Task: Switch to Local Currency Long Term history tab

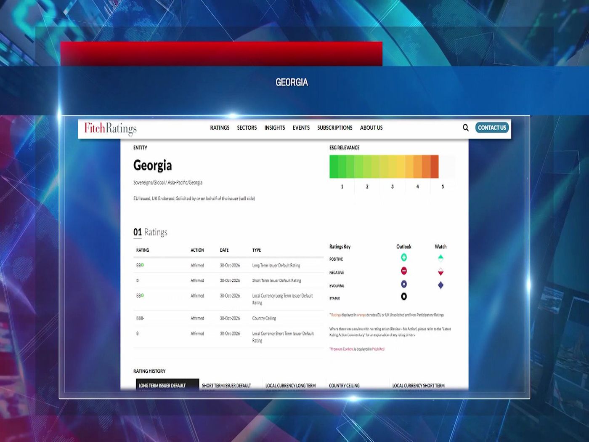Action: point(290,386)
